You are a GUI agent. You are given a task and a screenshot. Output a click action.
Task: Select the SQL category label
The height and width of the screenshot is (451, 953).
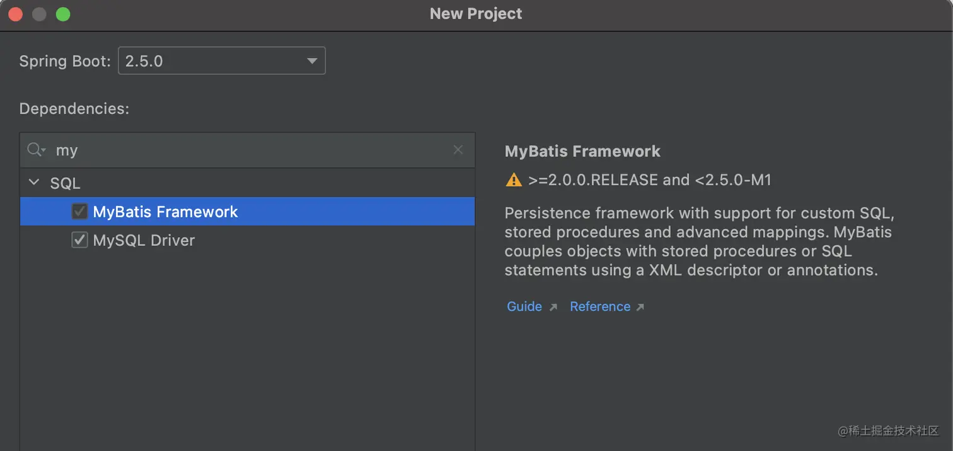pyautogui.click(x=65, y=183)
